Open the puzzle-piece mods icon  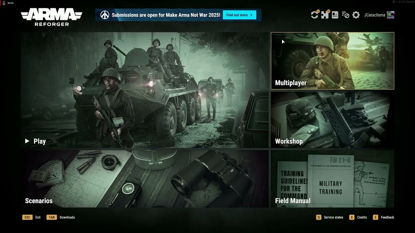(325, 15)
